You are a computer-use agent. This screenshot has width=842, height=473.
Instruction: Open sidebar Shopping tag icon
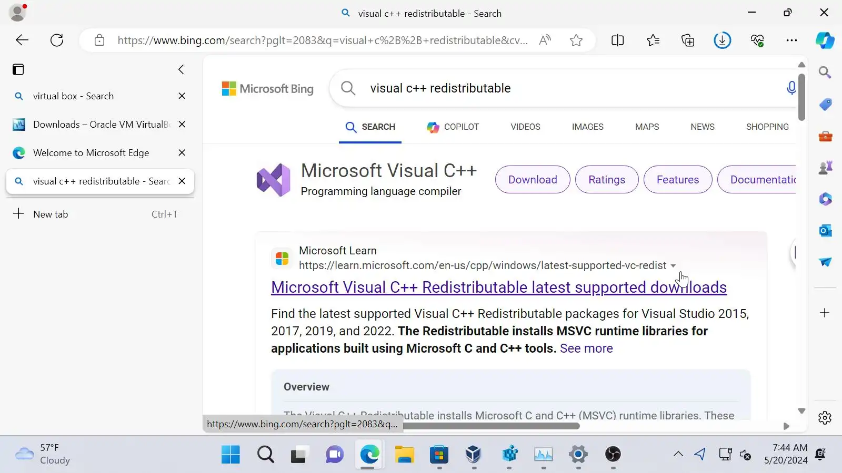click(825, 104)
